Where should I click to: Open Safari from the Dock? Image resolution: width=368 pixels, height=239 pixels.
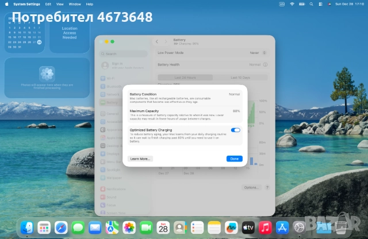61,228
